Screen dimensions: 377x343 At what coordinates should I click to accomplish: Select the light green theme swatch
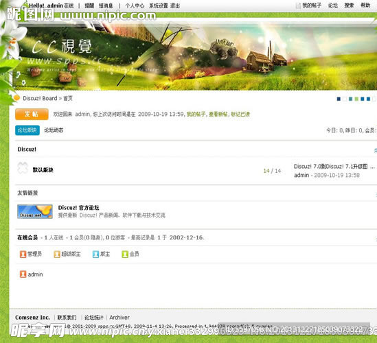pyautogui.click(x=356, y=99)
